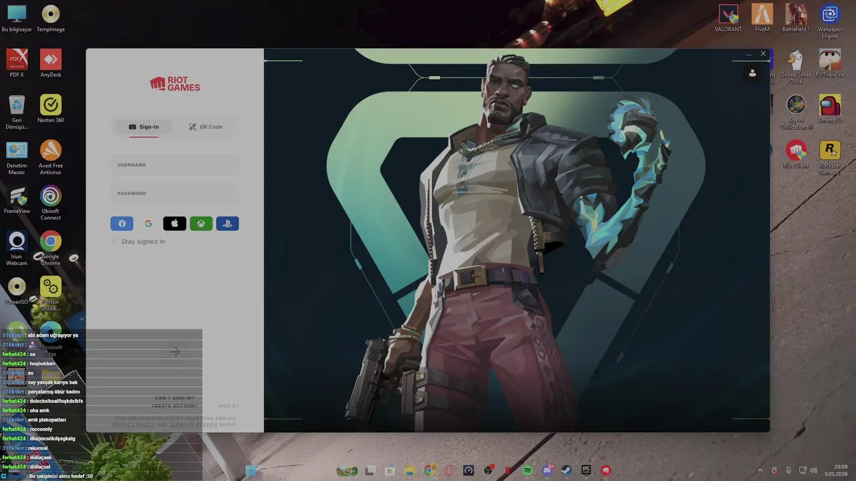Screen dimensions: 856x481
Task: Select the Norton Utilities desktop icon
Action: [x=51, y=293]
